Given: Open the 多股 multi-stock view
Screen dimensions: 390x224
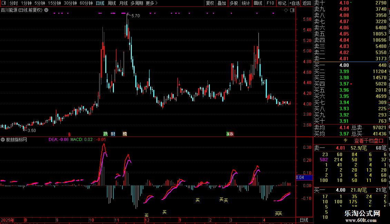Looking at the screenshot, I should pyautogui.click(x=234, y=3).
